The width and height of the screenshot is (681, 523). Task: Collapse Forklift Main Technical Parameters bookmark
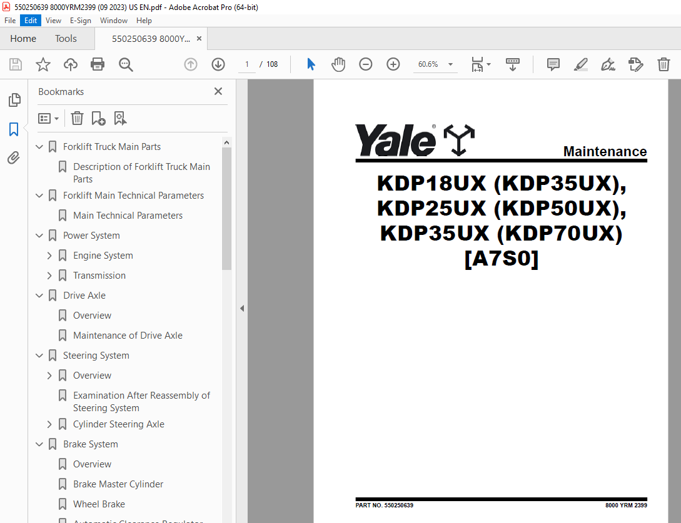click(x=39, y=196)
